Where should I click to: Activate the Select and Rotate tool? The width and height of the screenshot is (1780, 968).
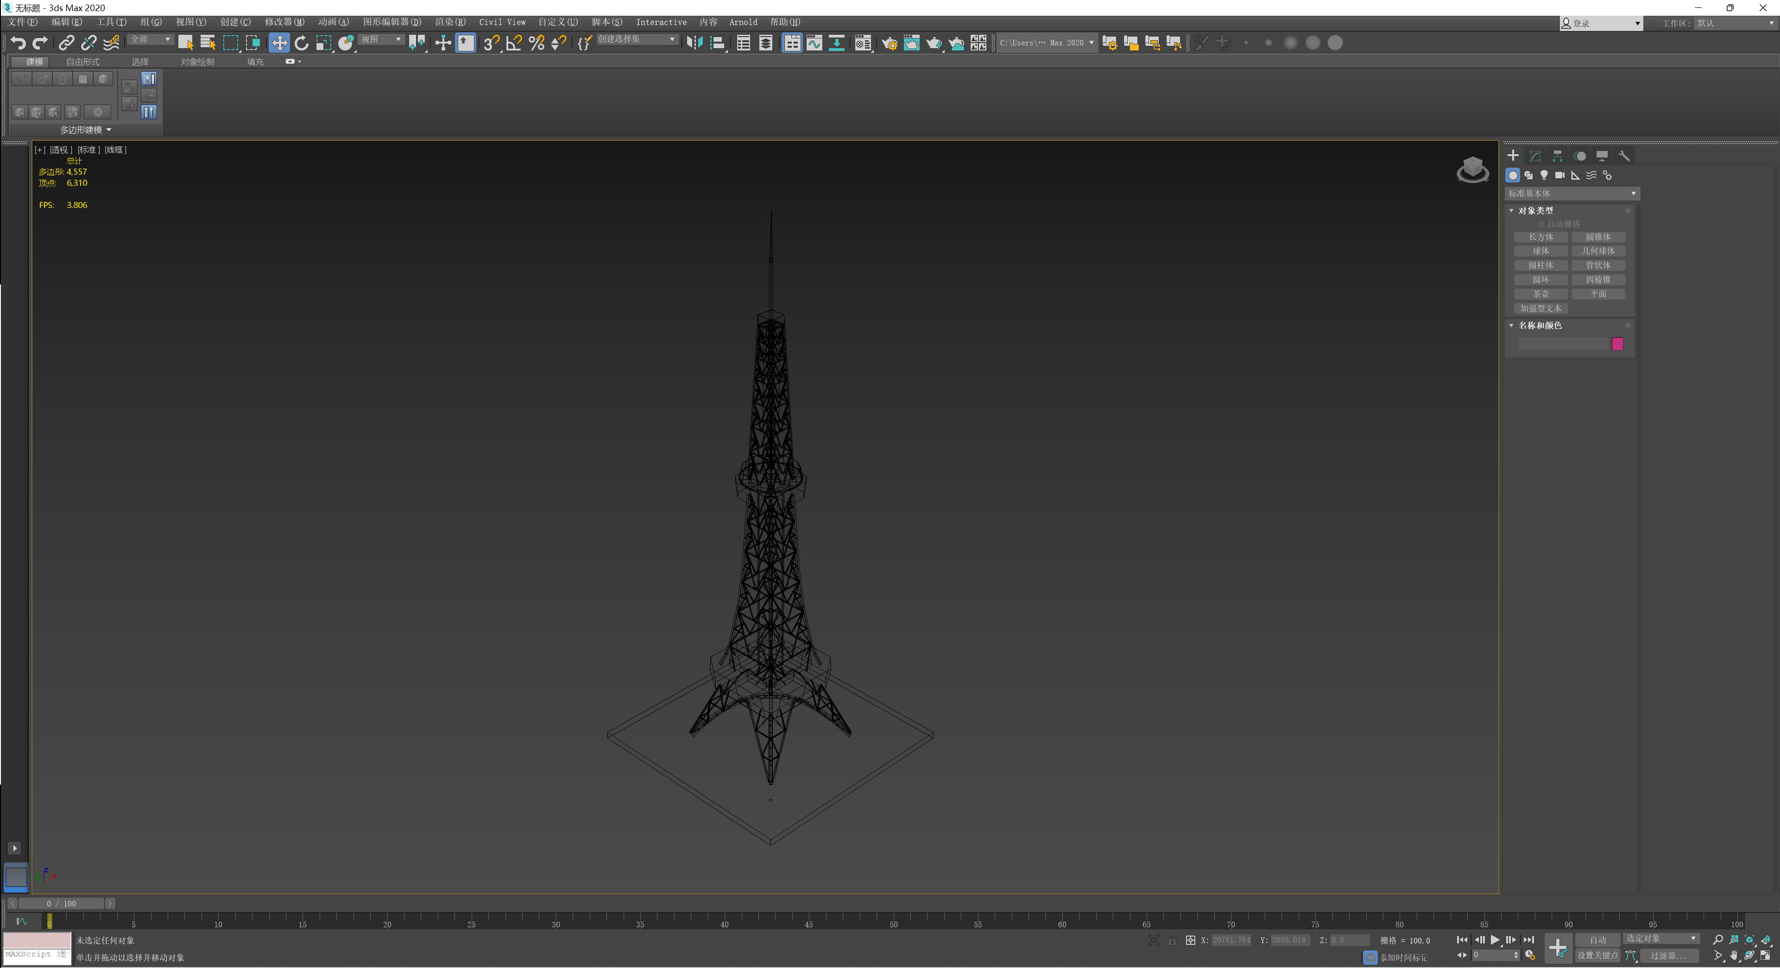point(301,43)
